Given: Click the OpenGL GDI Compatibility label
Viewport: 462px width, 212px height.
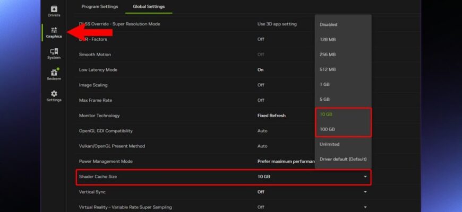Looking at the screenshot, I should click(x=106, y=131).
